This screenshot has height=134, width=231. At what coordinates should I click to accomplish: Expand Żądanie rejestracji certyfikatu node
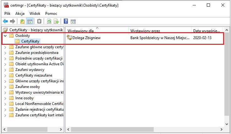5,110
